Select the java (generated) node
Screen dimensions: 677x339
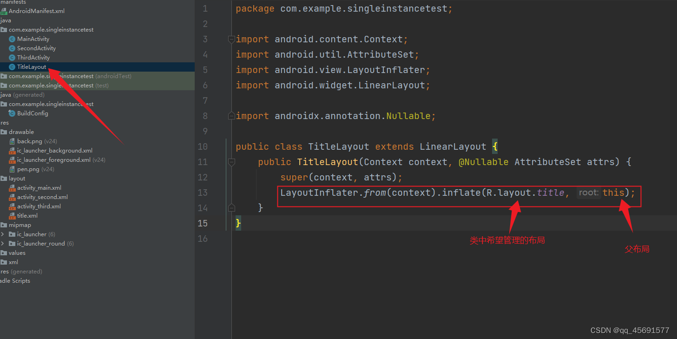[x=22, y=95]
